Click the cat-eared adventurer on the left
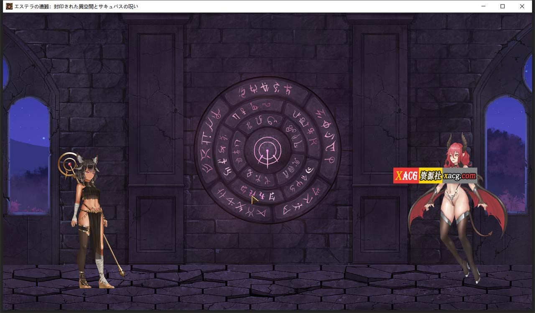Screen dimensions: 535x313 (x=90, y=201)
